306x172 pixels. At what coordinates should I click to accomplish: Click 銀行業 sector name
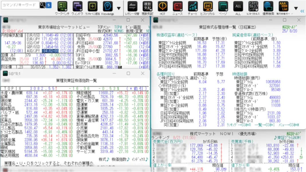click(x=82, y=132)
